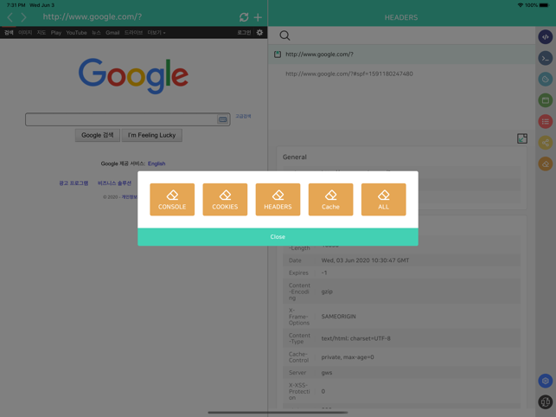The width and height of the screenshot is (556, 417).
Task: Expand the headers detail panel
Action: 522,138
